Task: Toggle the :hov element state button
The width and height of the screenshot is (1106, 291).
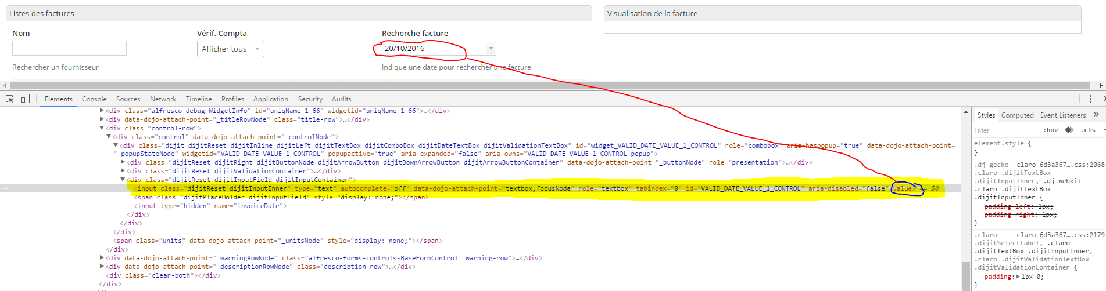Action: [1050, 130]
